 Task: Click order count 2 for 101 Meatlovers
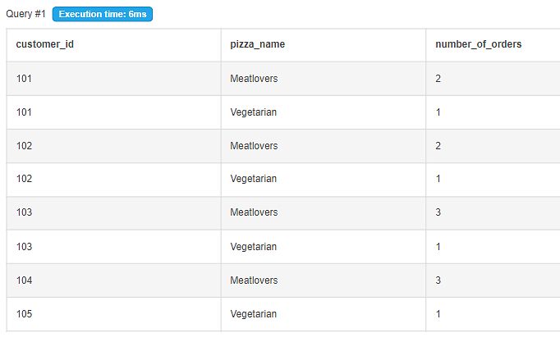438,79
